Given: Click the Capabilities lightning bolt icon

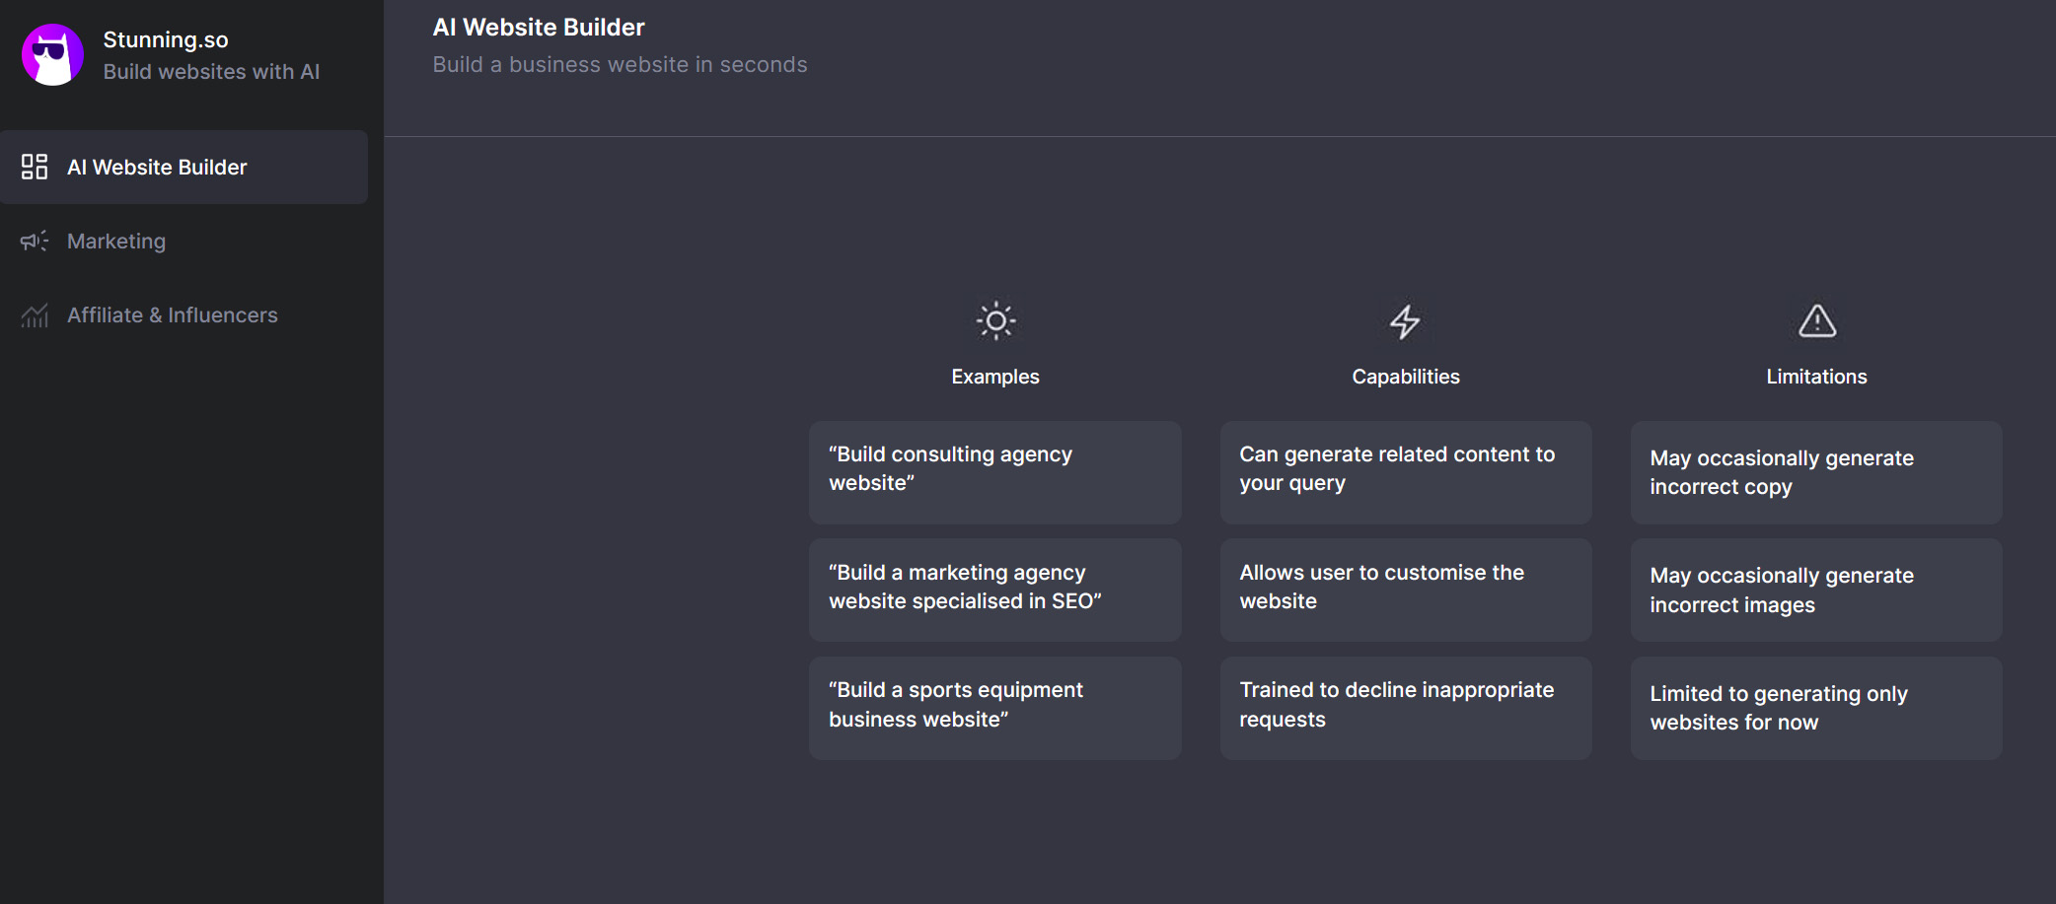Looking at the screenshot, I should (x=1405, y=321).
